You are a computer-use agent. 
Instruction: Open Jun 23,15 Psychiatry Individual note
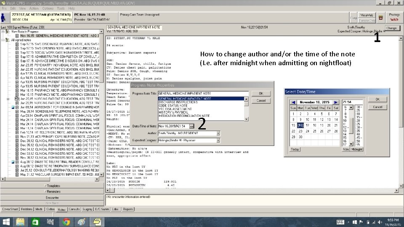pos(59,65)
